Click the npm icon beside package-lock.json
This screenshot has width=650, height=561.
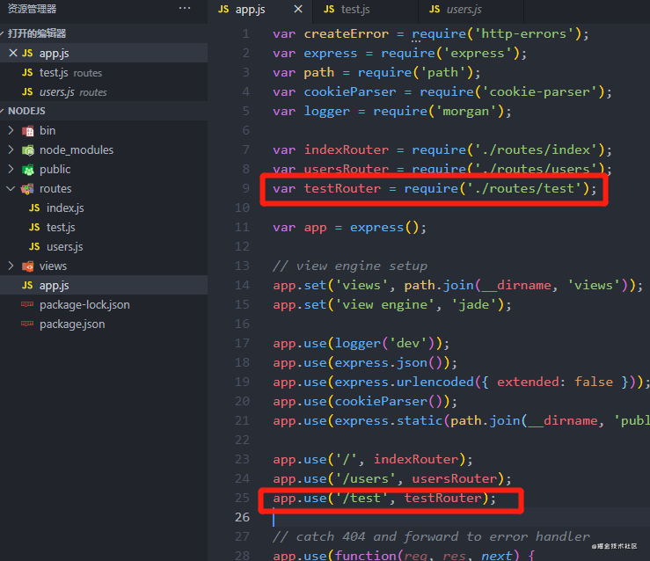(x=27, y=304)
